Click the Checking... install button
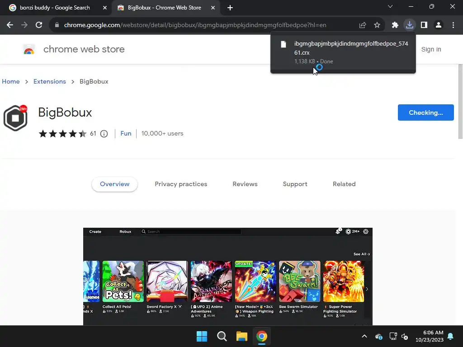463x347 pixels. [425, 113]
